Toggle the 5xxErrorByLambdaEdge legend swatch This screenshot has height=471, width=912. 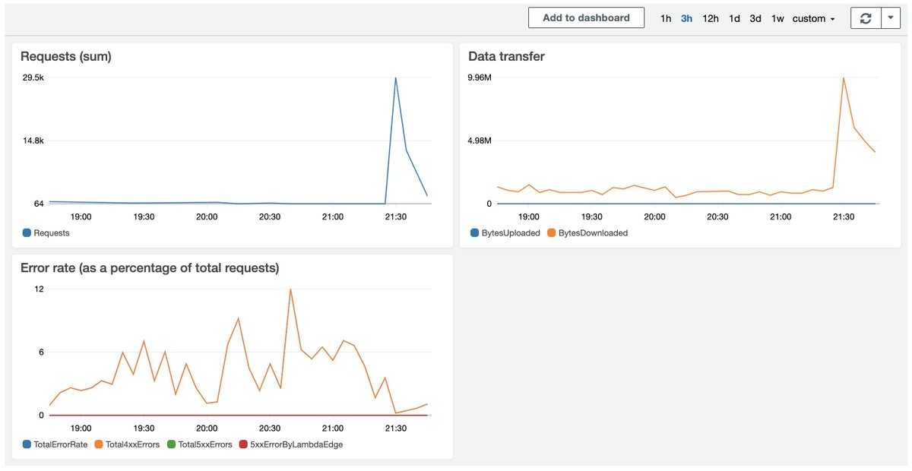point(243,444)
